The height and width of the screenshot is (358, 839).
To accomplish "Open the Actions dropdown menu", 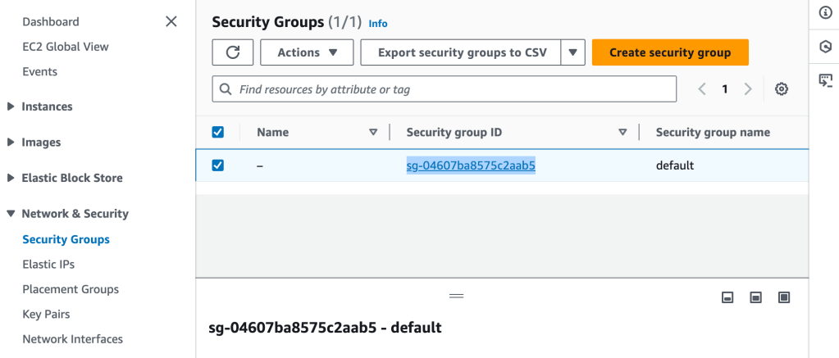I will (x=307, y=52).
